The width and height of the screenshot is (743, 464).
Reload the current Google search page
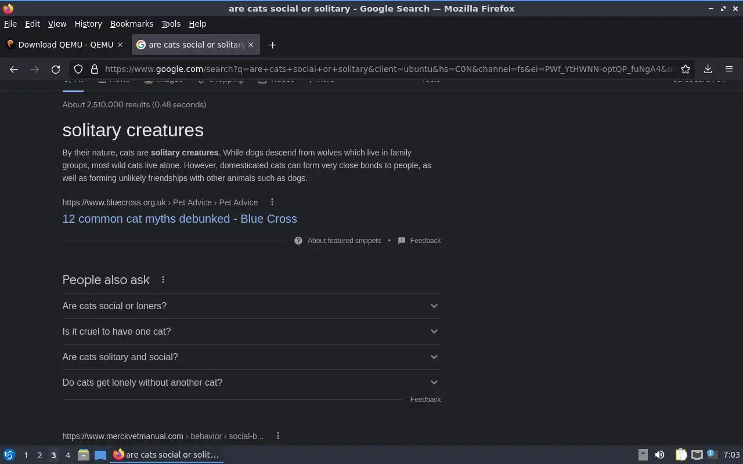pos(56,69)
